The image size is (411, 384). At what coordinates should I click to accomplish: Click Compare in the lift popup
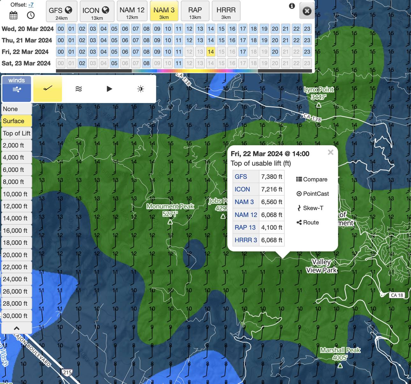tap(312, 179)
